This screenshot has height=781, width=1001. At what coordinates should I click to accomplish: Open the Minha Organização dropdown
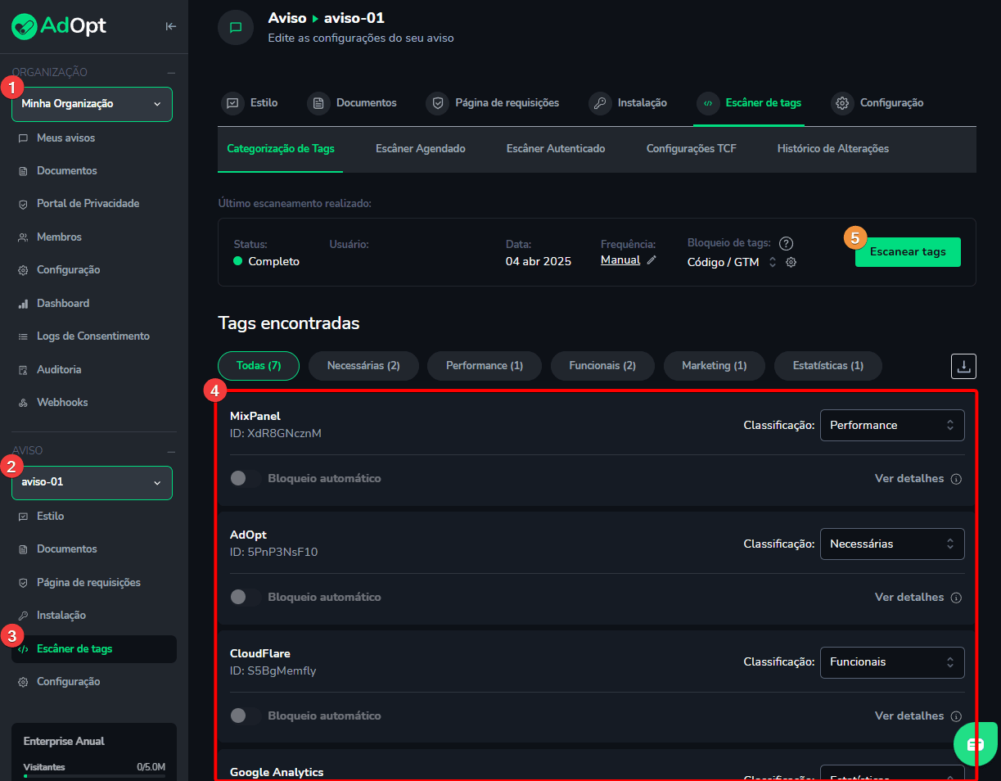92,104
